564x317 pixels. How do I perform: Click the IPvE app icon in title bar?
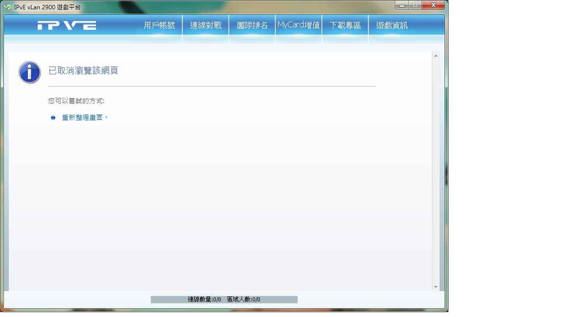point(8,7)
